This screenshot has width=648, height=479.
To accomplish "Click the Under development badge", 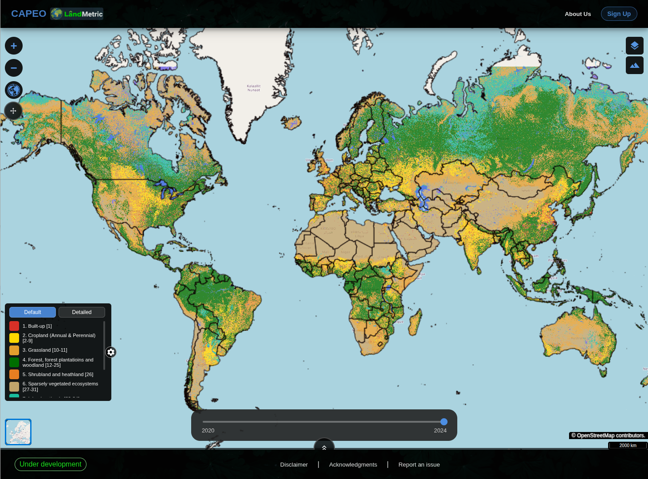I will (51, 464).
